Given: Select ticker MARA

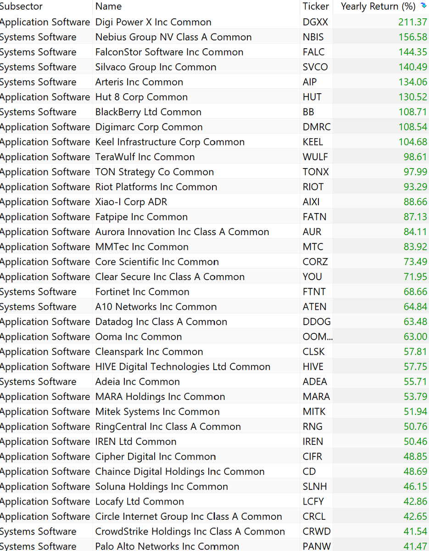Looking at the screenshot, I should [316, 397].
